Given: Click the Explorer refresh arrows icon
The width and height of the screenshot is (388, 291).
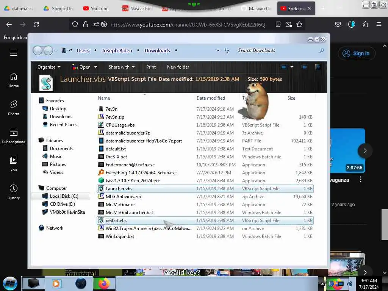Looking at the screenshot, I should [x=227, y=50].
